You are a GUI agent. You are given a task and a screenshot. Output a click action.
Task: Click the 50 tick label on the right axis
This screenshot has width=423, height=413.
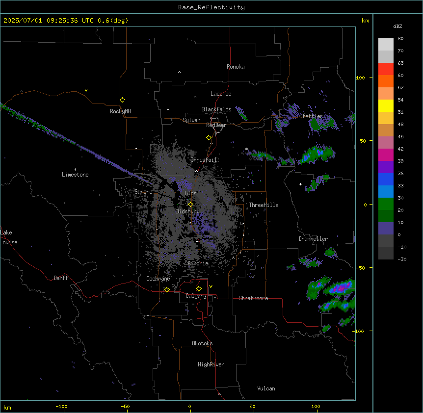pyautogui.click(x=363, y=141)
